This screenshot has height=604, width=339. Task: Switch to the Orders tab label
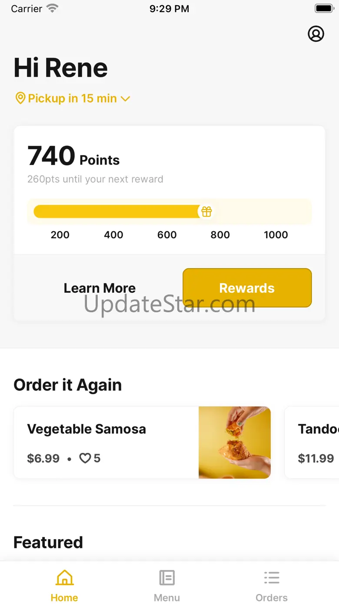tap(272, 597)
